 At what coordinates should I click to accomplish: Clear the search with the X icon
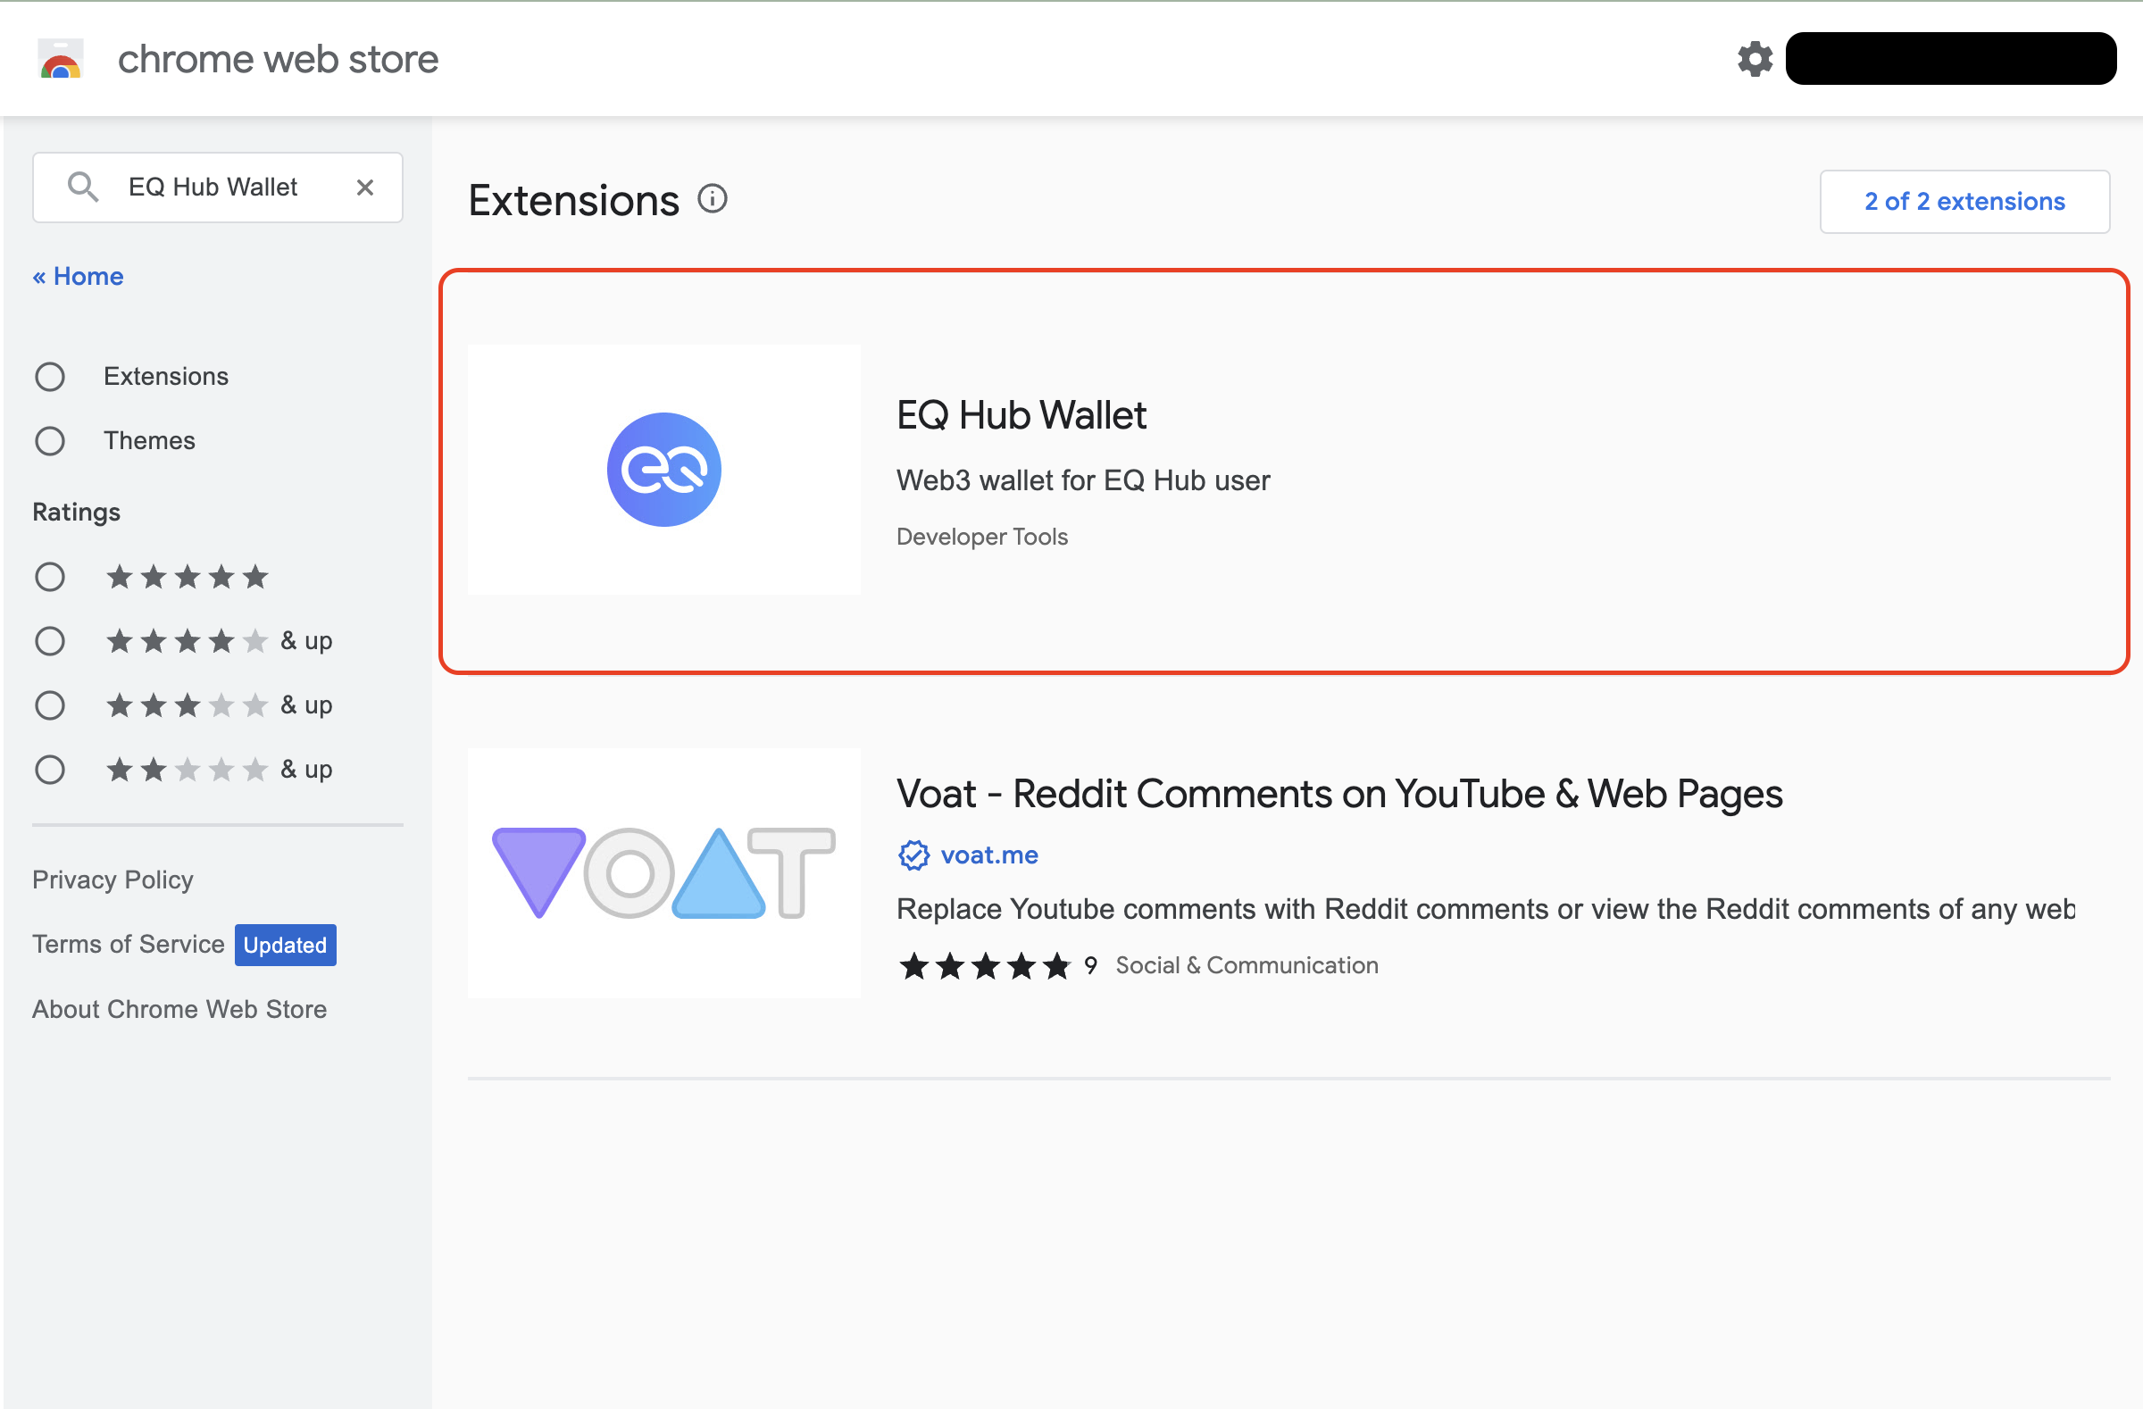[364, 188]
